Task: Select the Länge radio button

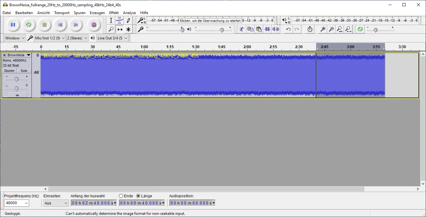Action: click(x=138, y=196)
